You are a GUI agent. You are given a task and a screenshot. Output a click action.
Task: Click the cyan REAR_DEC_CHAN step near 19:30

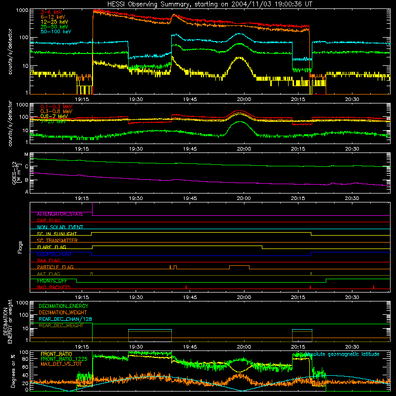point(150,330)
